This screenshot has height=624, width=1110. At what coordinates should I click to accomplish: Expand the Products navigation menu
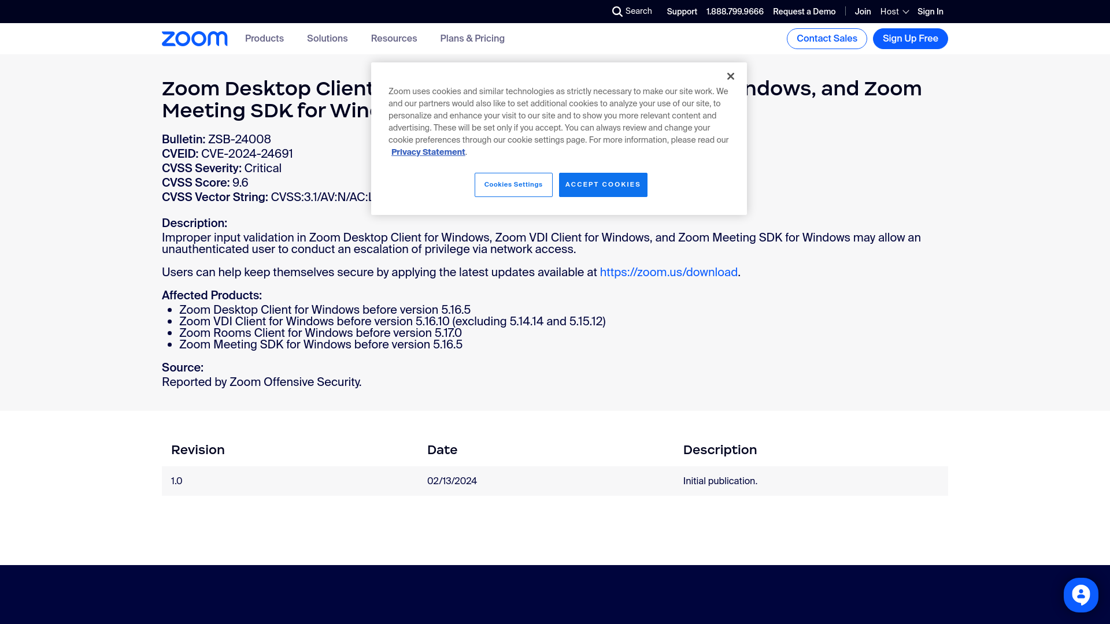click(265, 38)
